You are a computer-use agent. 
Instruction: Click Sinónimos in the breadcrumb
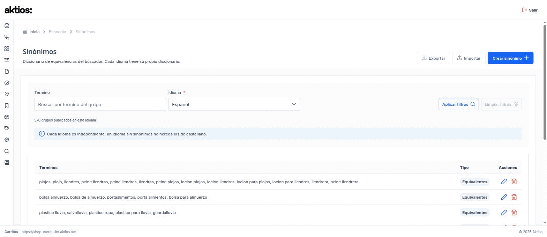pyautogui.click(x=85, y=32)
